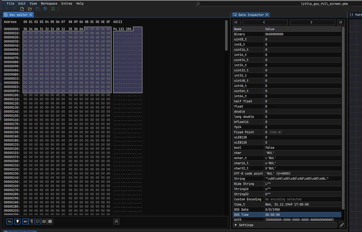
Task: Toggle byte highlighting with the lightbulb button
Action: 17,221
